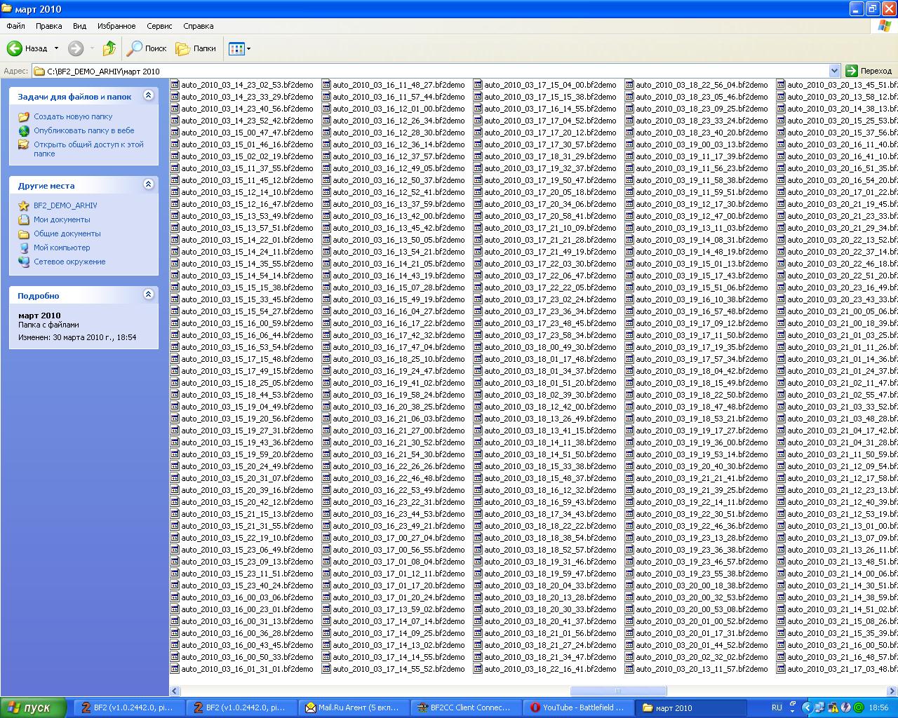
Task: Click the network icon beside 'Сетевое окружение'
Action: point(24,262)
